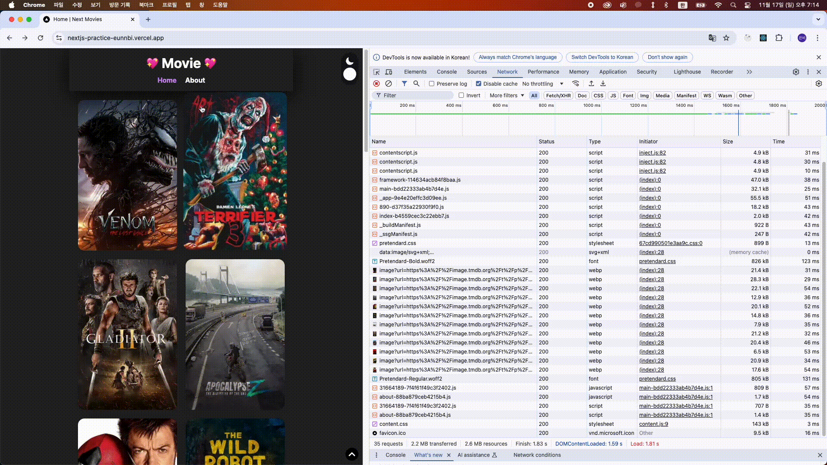Check the Invert filter checkbox

[x=461, y=96]
